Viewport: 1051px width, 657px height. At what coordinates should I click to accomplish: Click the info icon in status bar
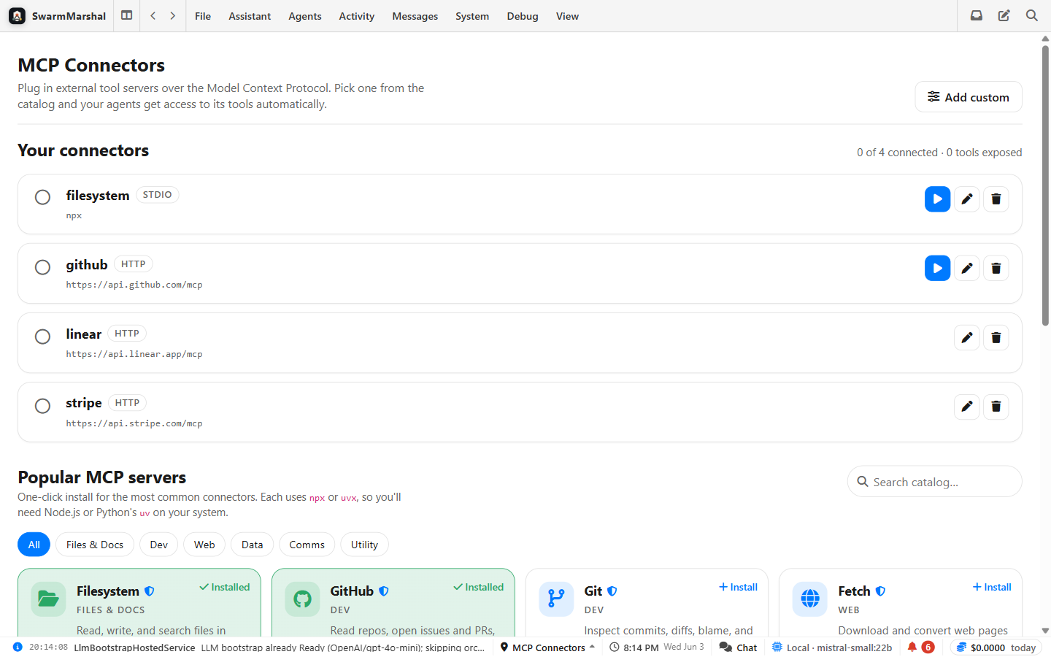click(x=18, y=647)
